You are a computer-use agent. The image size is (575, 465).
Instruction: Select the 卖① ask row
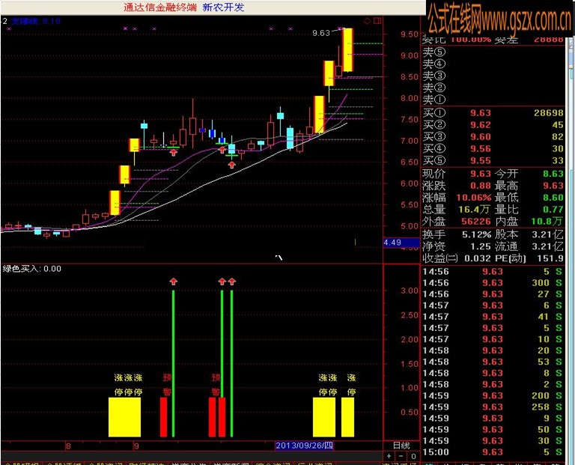[493, 100]
